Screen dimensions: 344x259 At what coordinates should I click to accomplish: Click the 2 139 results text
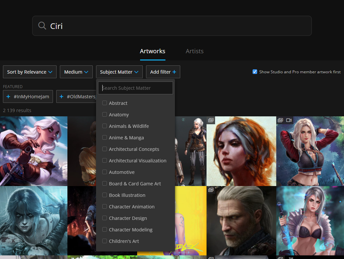(17, 110)
